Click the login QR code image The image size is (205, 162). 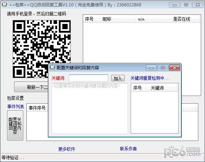42,49
